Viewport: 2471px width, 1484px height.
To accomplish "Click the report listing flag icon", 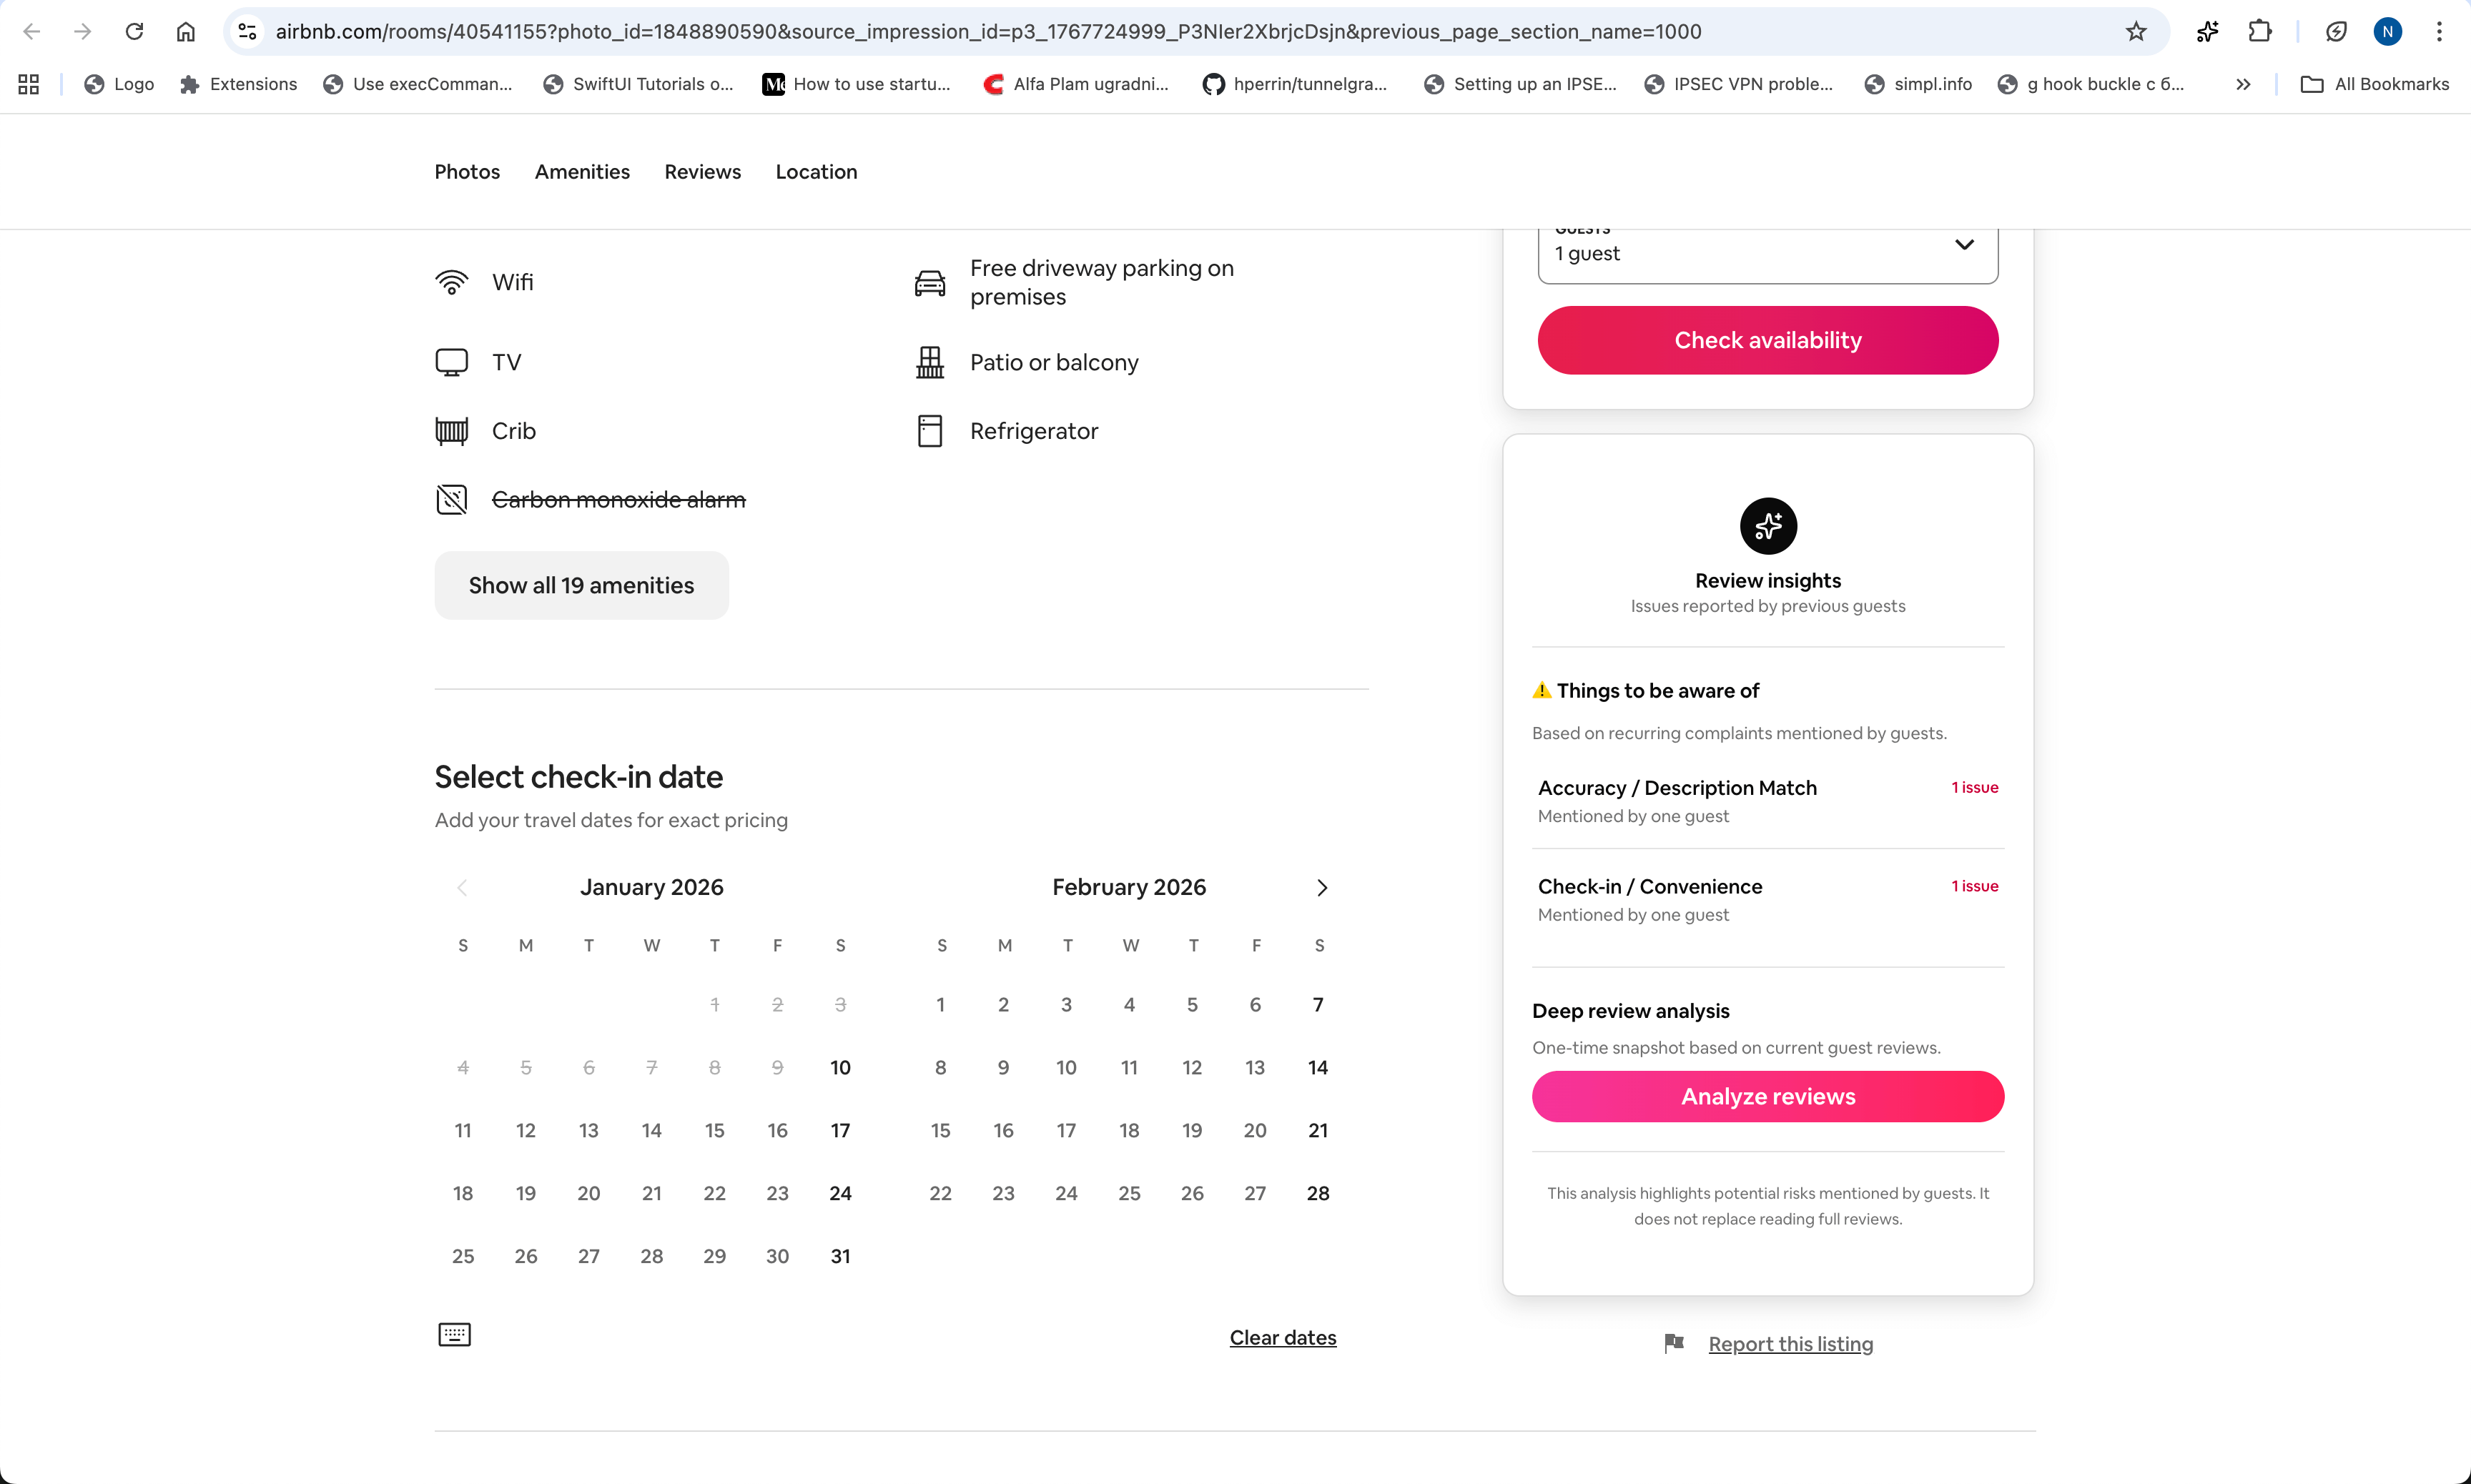I will coord(1674,1343).
